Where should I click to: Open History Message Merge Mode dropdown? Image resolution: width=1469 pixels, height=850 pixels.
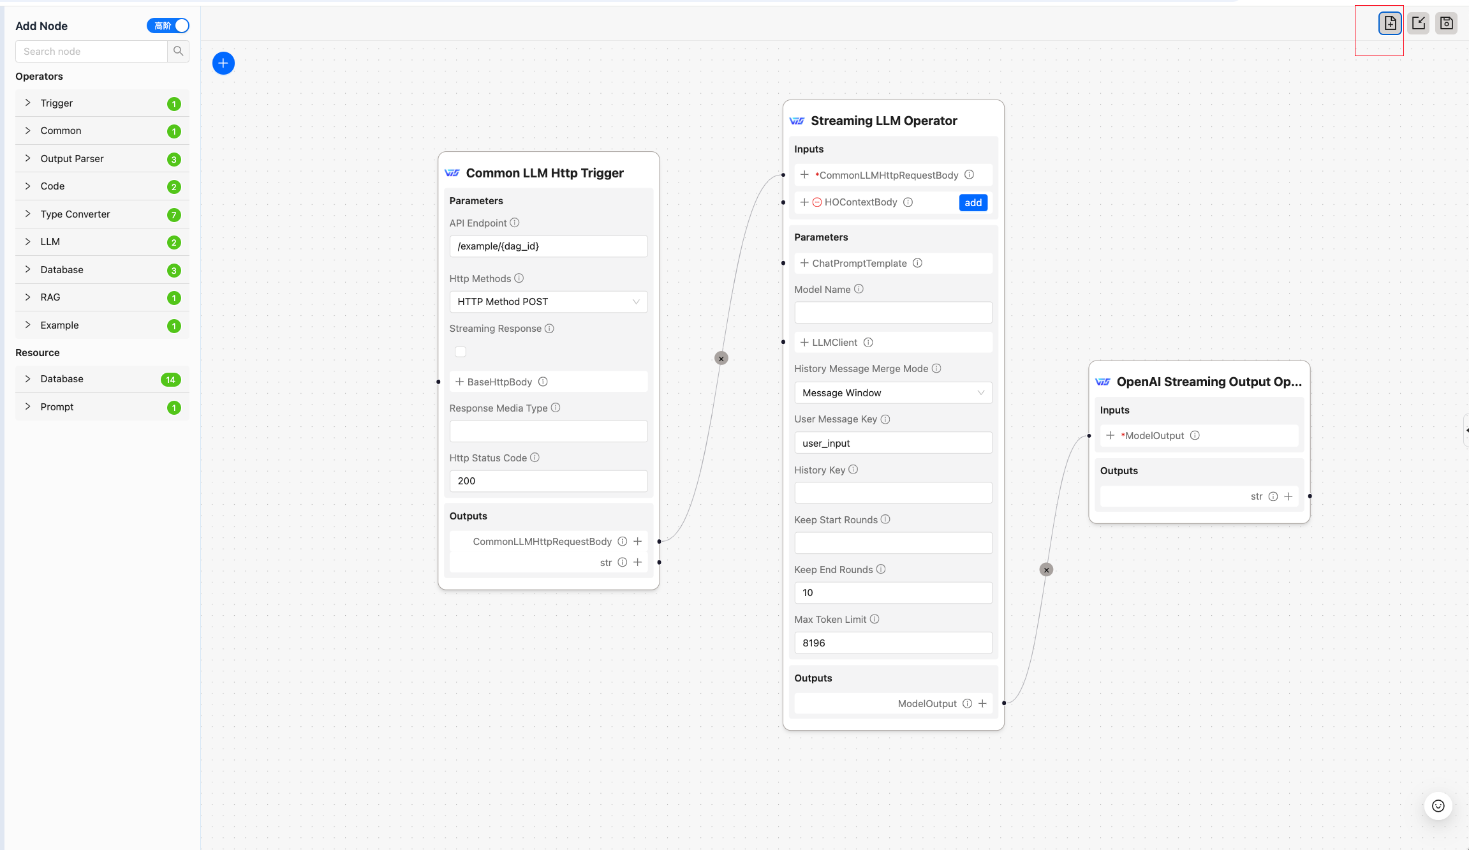pos(892,393)
